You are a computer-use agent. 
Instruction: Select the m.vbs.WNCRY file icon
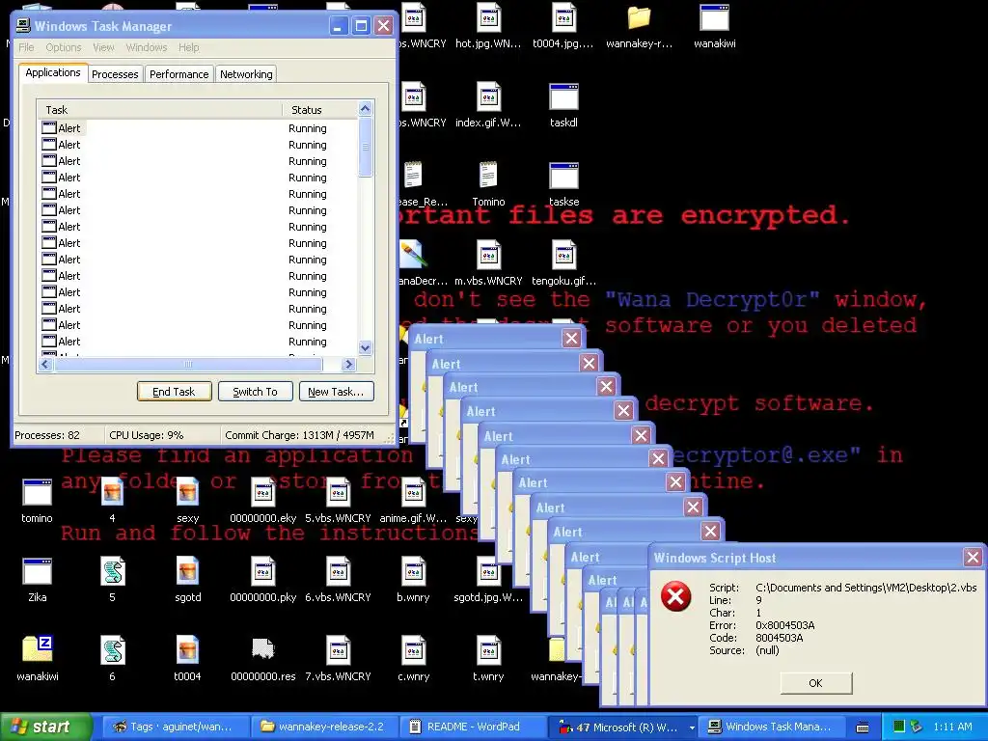[488, 255]
